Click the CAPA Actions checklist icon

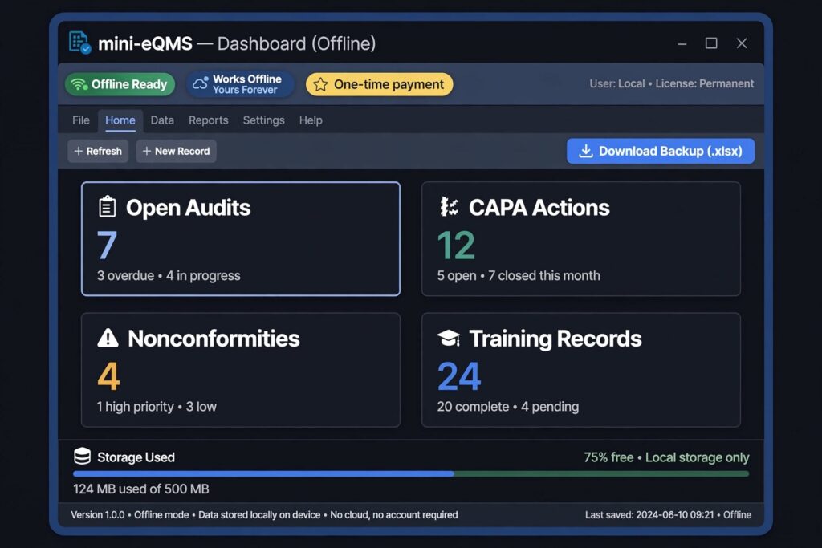coord(449,207)
